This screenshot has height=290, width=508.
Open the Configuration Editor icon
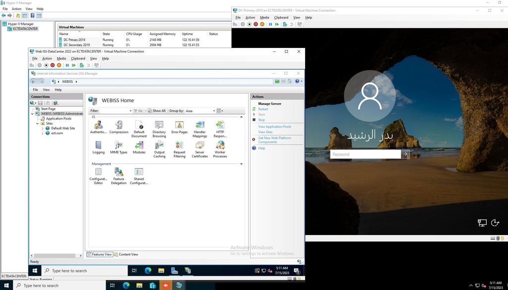click(99, 176)
